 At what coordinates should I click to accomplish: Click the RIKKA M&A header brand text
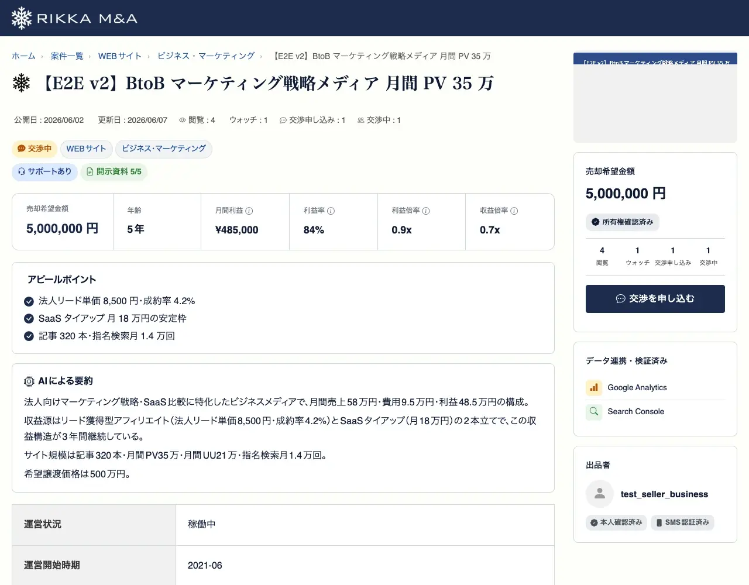87,19
